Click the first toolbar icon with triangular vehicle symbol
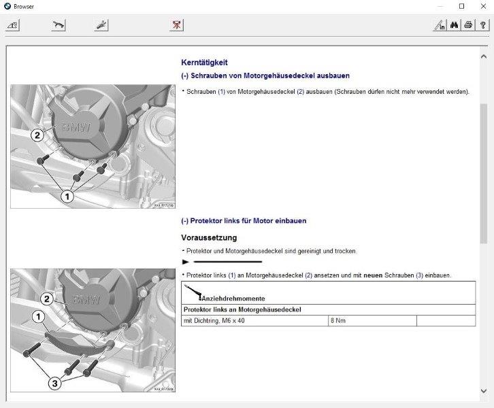 click(x=13, y=25)
